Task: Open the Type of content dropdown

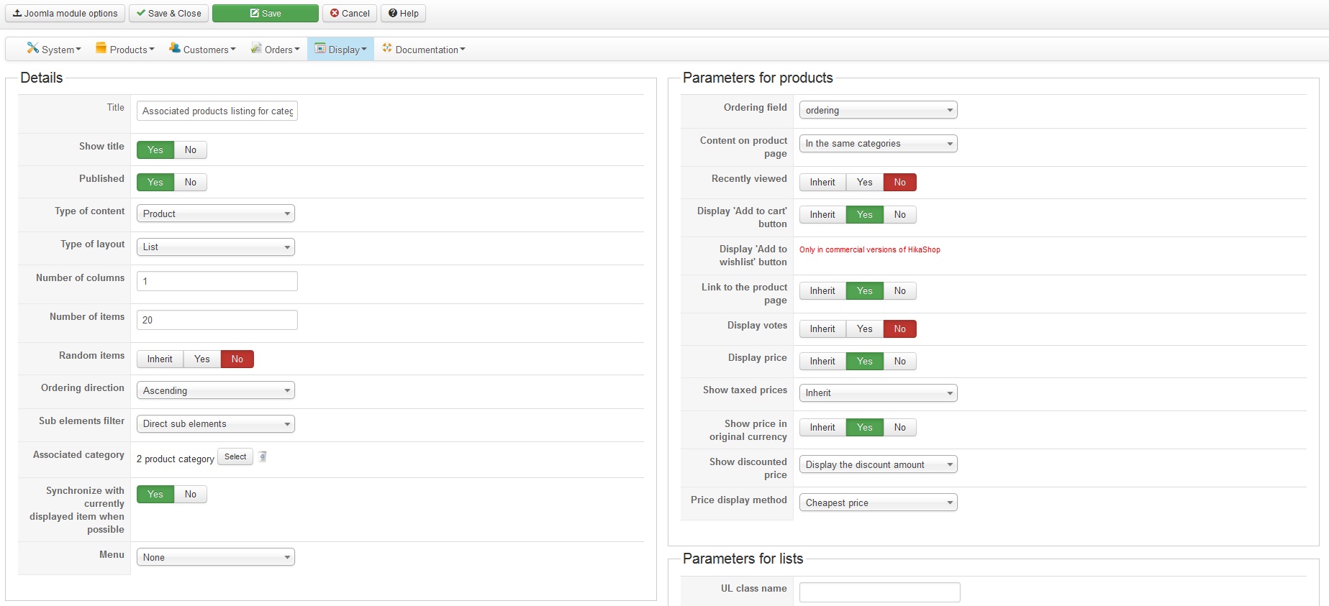Action: (x=216, y=214)
